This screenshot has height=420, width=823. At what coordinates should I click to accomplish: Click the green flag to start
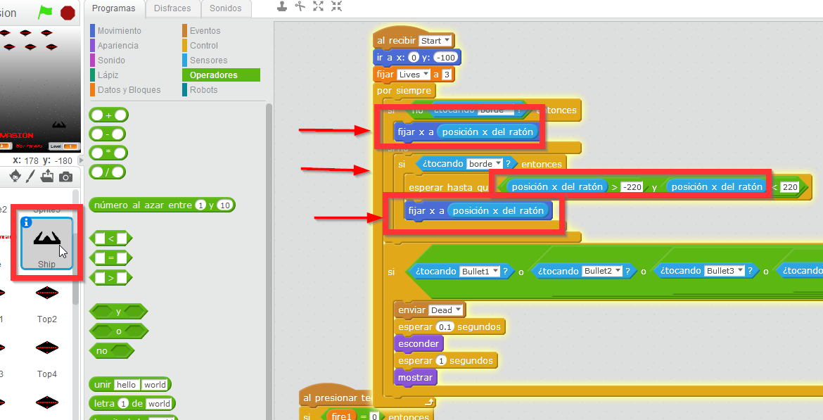tap(46, 12)
